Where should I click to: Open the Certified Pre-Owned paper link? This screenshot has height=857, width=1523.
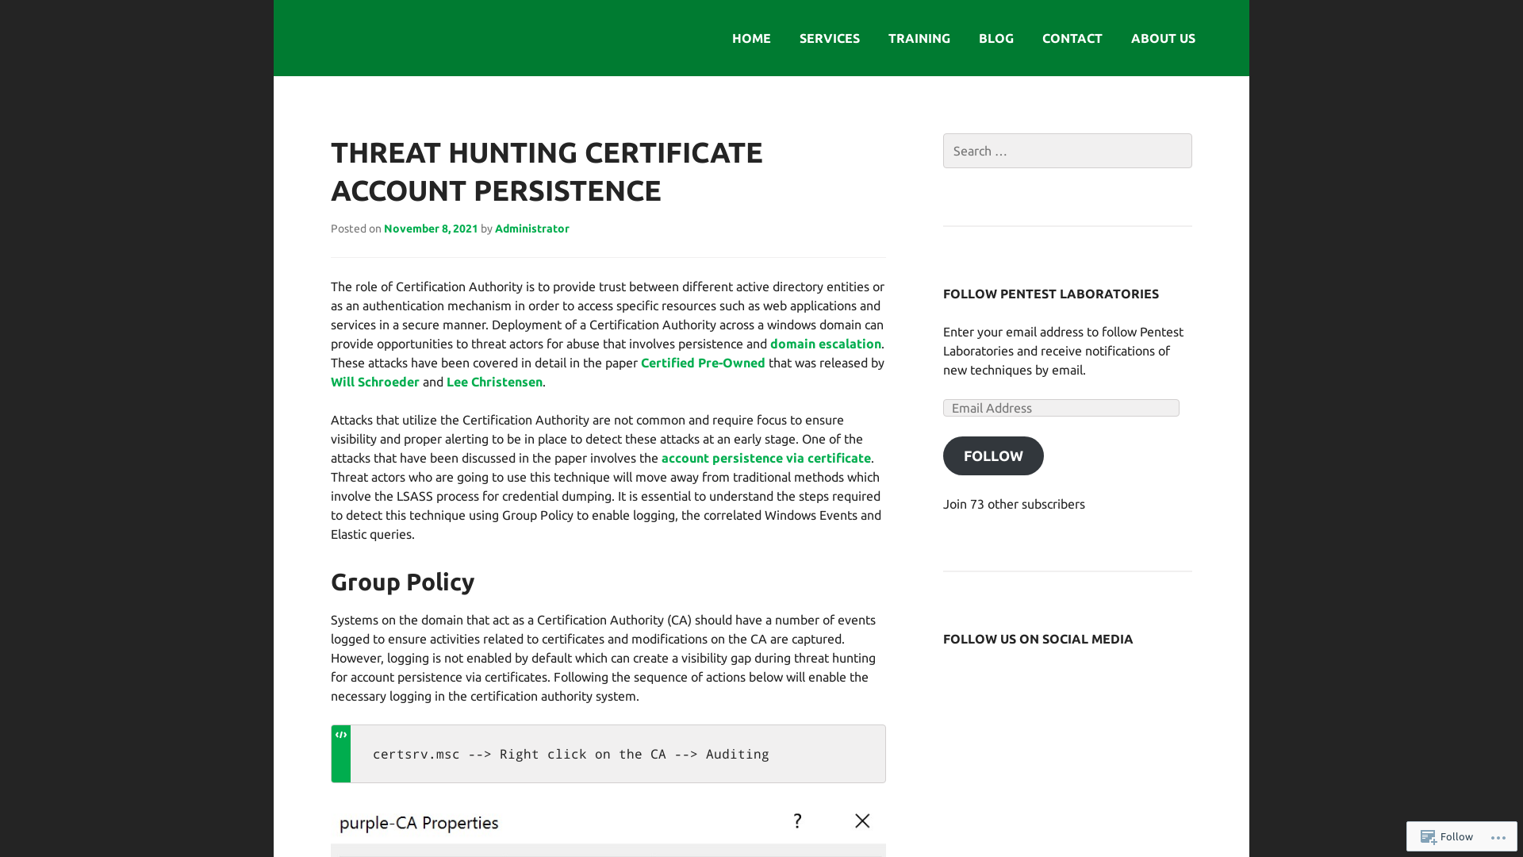[703, 363]
